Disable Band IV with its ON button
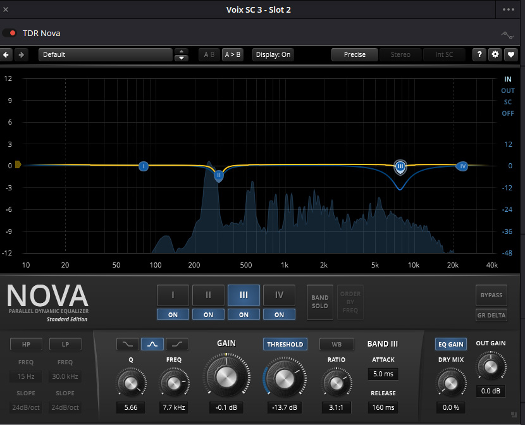525x425 pixels. click(279, 314)
